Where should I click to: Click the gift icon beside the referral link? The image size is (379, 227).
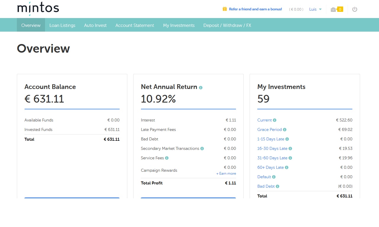225,9
